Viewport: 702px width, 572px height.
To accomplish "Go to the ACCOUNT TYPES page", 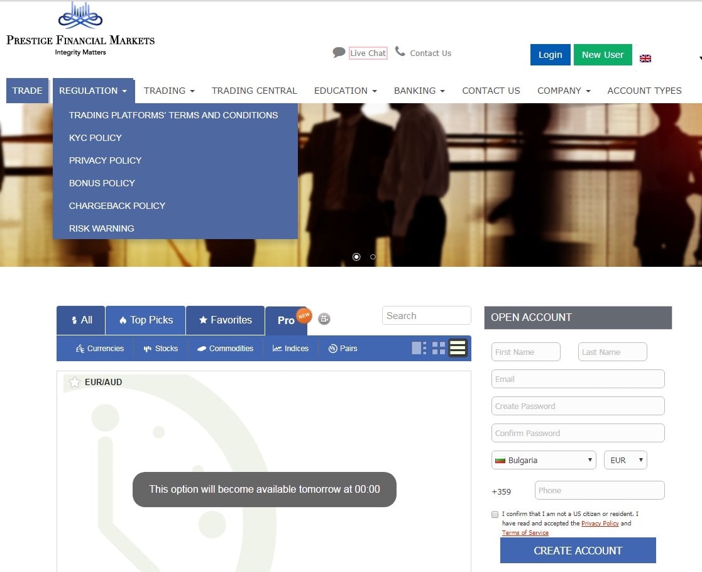I will (644, 91).
